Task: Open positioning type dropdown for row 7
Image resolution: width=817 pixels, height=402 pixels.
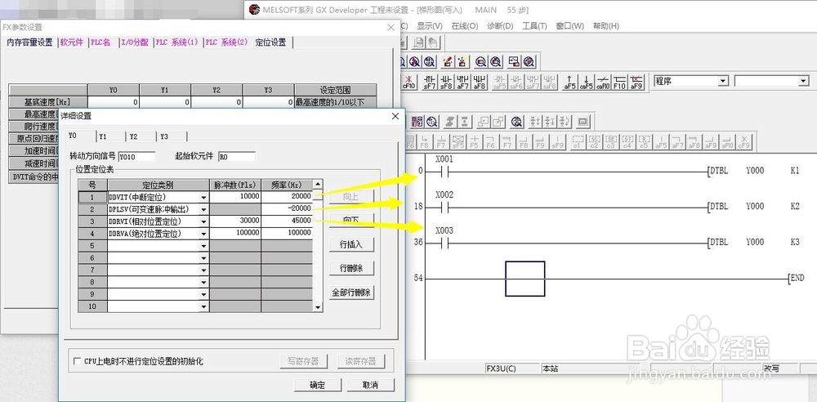Action: [x=203, y=270]
